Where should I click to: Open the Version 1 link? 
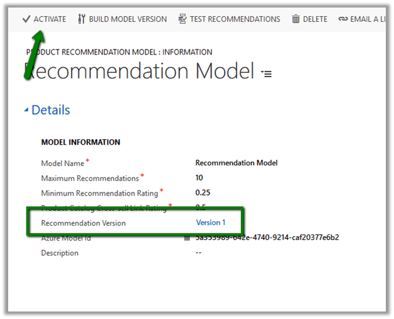point(210,222)
